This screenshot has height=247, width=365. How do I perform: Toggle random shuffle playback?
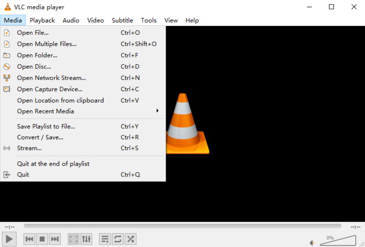click(130, 239)
